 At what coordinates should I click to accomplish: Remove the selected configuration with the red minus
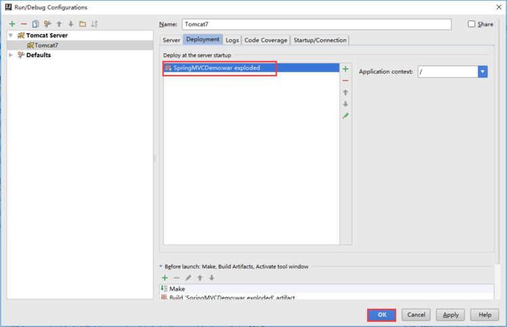click(24, 24)
